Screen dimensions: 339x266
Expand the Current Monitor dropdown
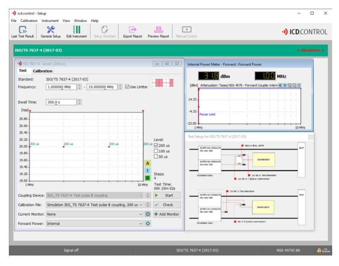pos(141,214)
